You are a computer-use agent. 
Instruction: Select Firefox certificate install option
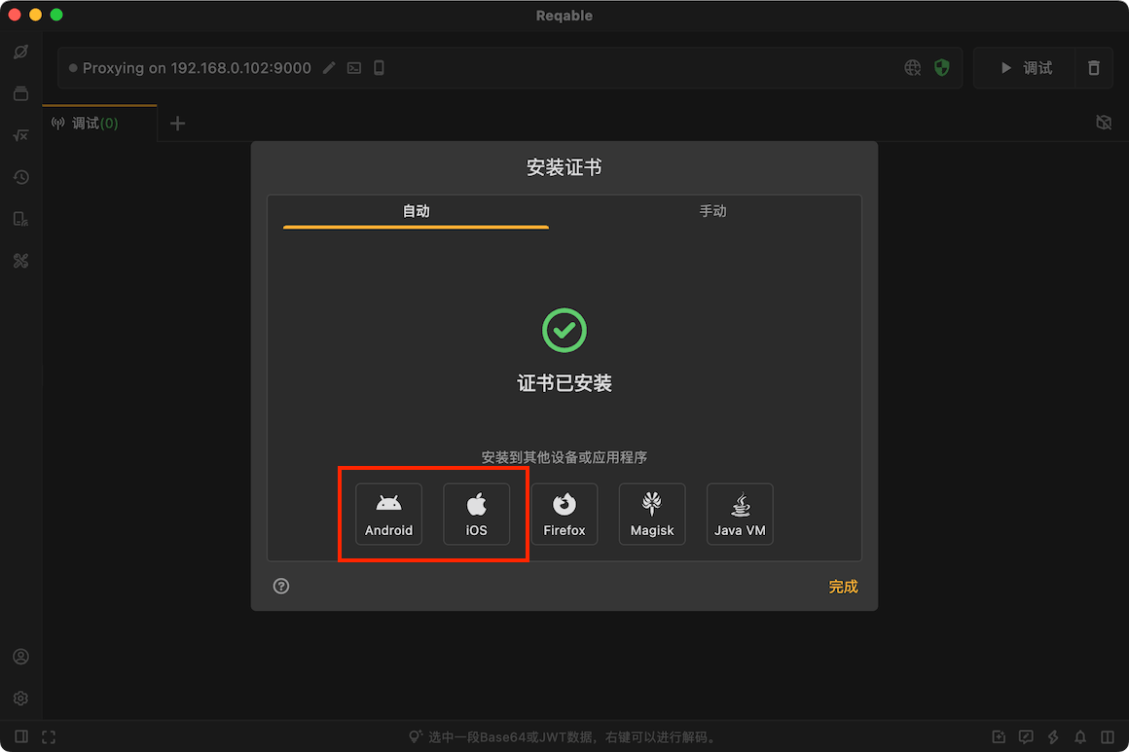point(564,514)
